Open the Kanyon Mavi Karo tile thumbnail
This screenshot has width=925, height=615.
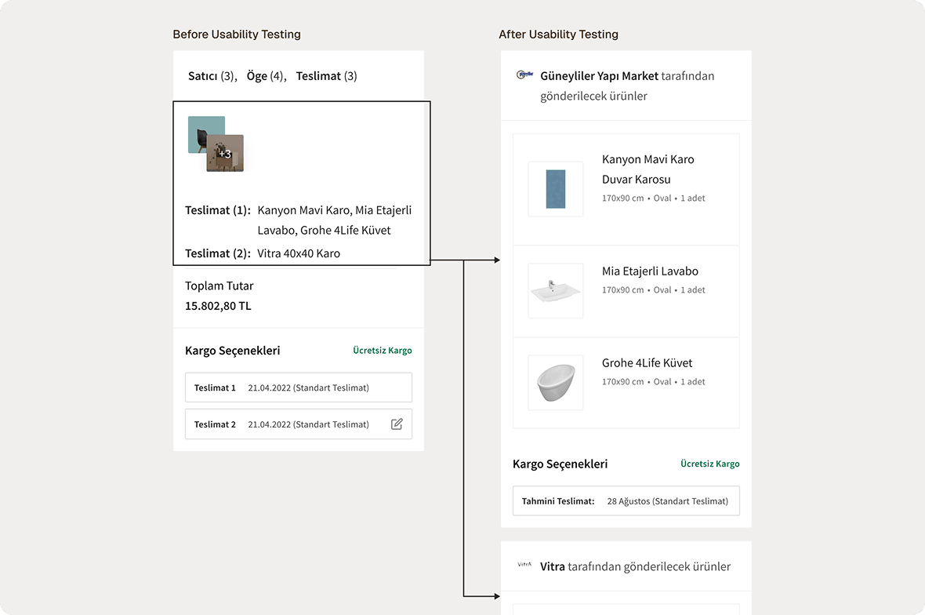[x=555, y=188]
